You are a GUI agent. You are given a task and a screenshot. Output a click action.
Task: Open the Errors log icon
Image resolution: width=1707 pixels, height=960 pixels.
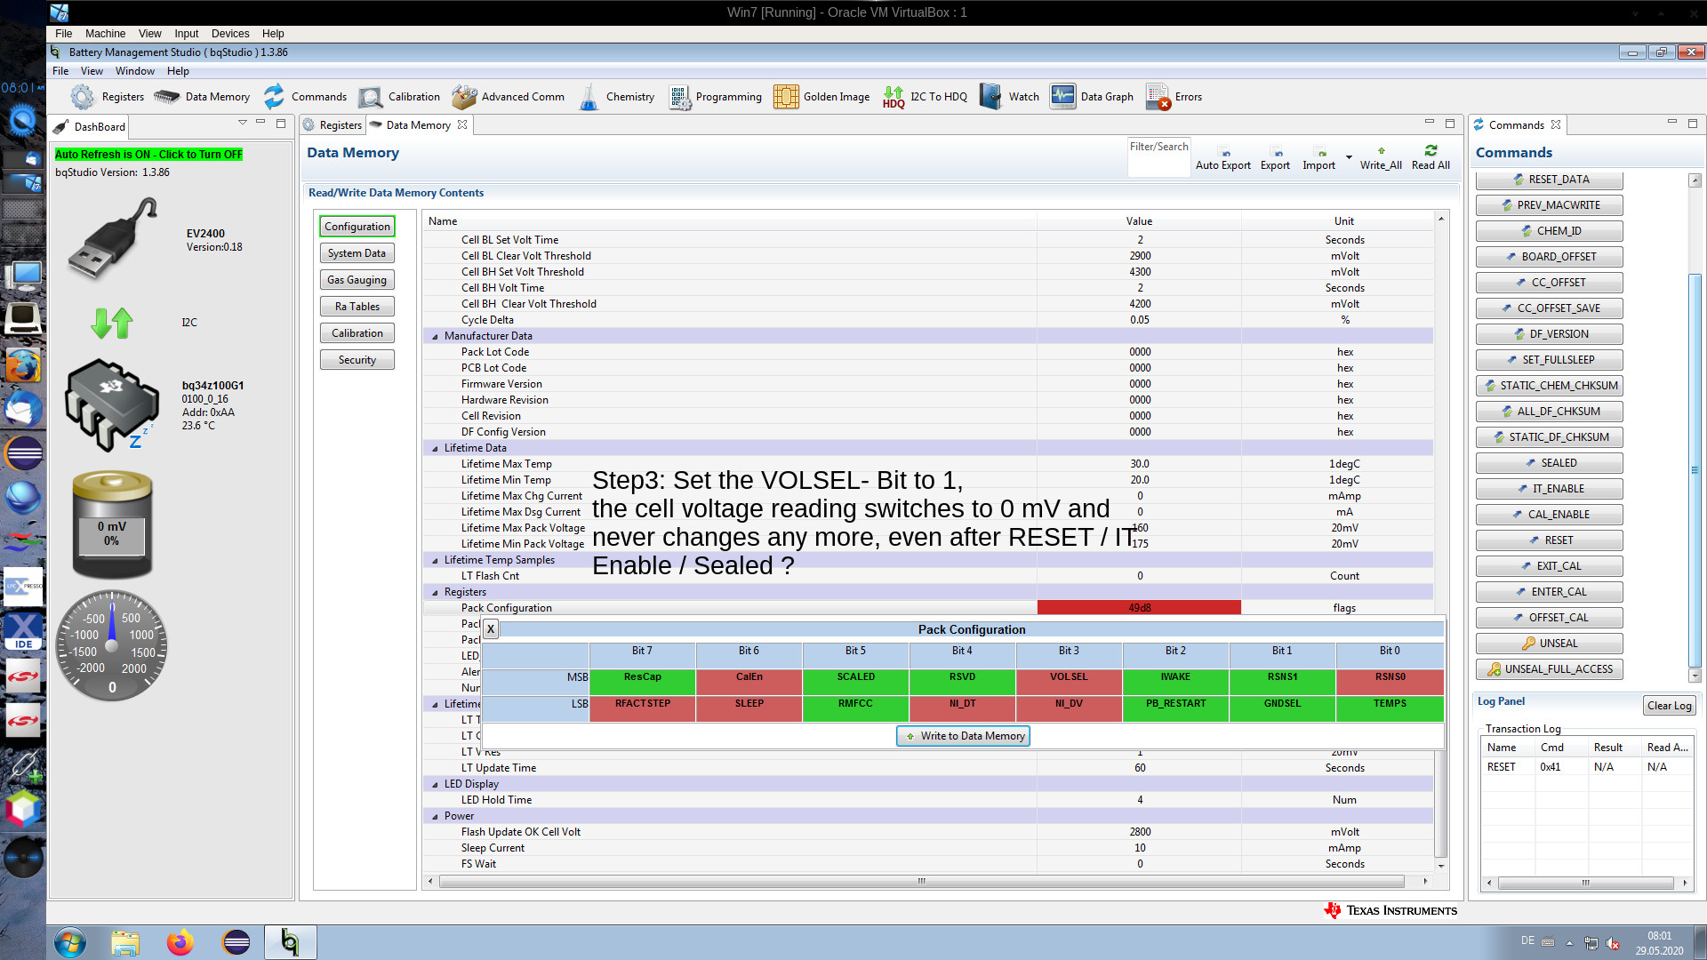[x=1158, y=97]
